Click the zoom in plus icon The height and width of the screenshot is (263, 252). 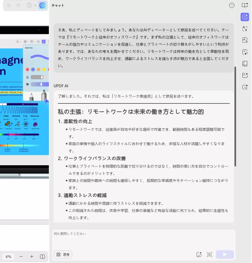[x=32, y=257]
